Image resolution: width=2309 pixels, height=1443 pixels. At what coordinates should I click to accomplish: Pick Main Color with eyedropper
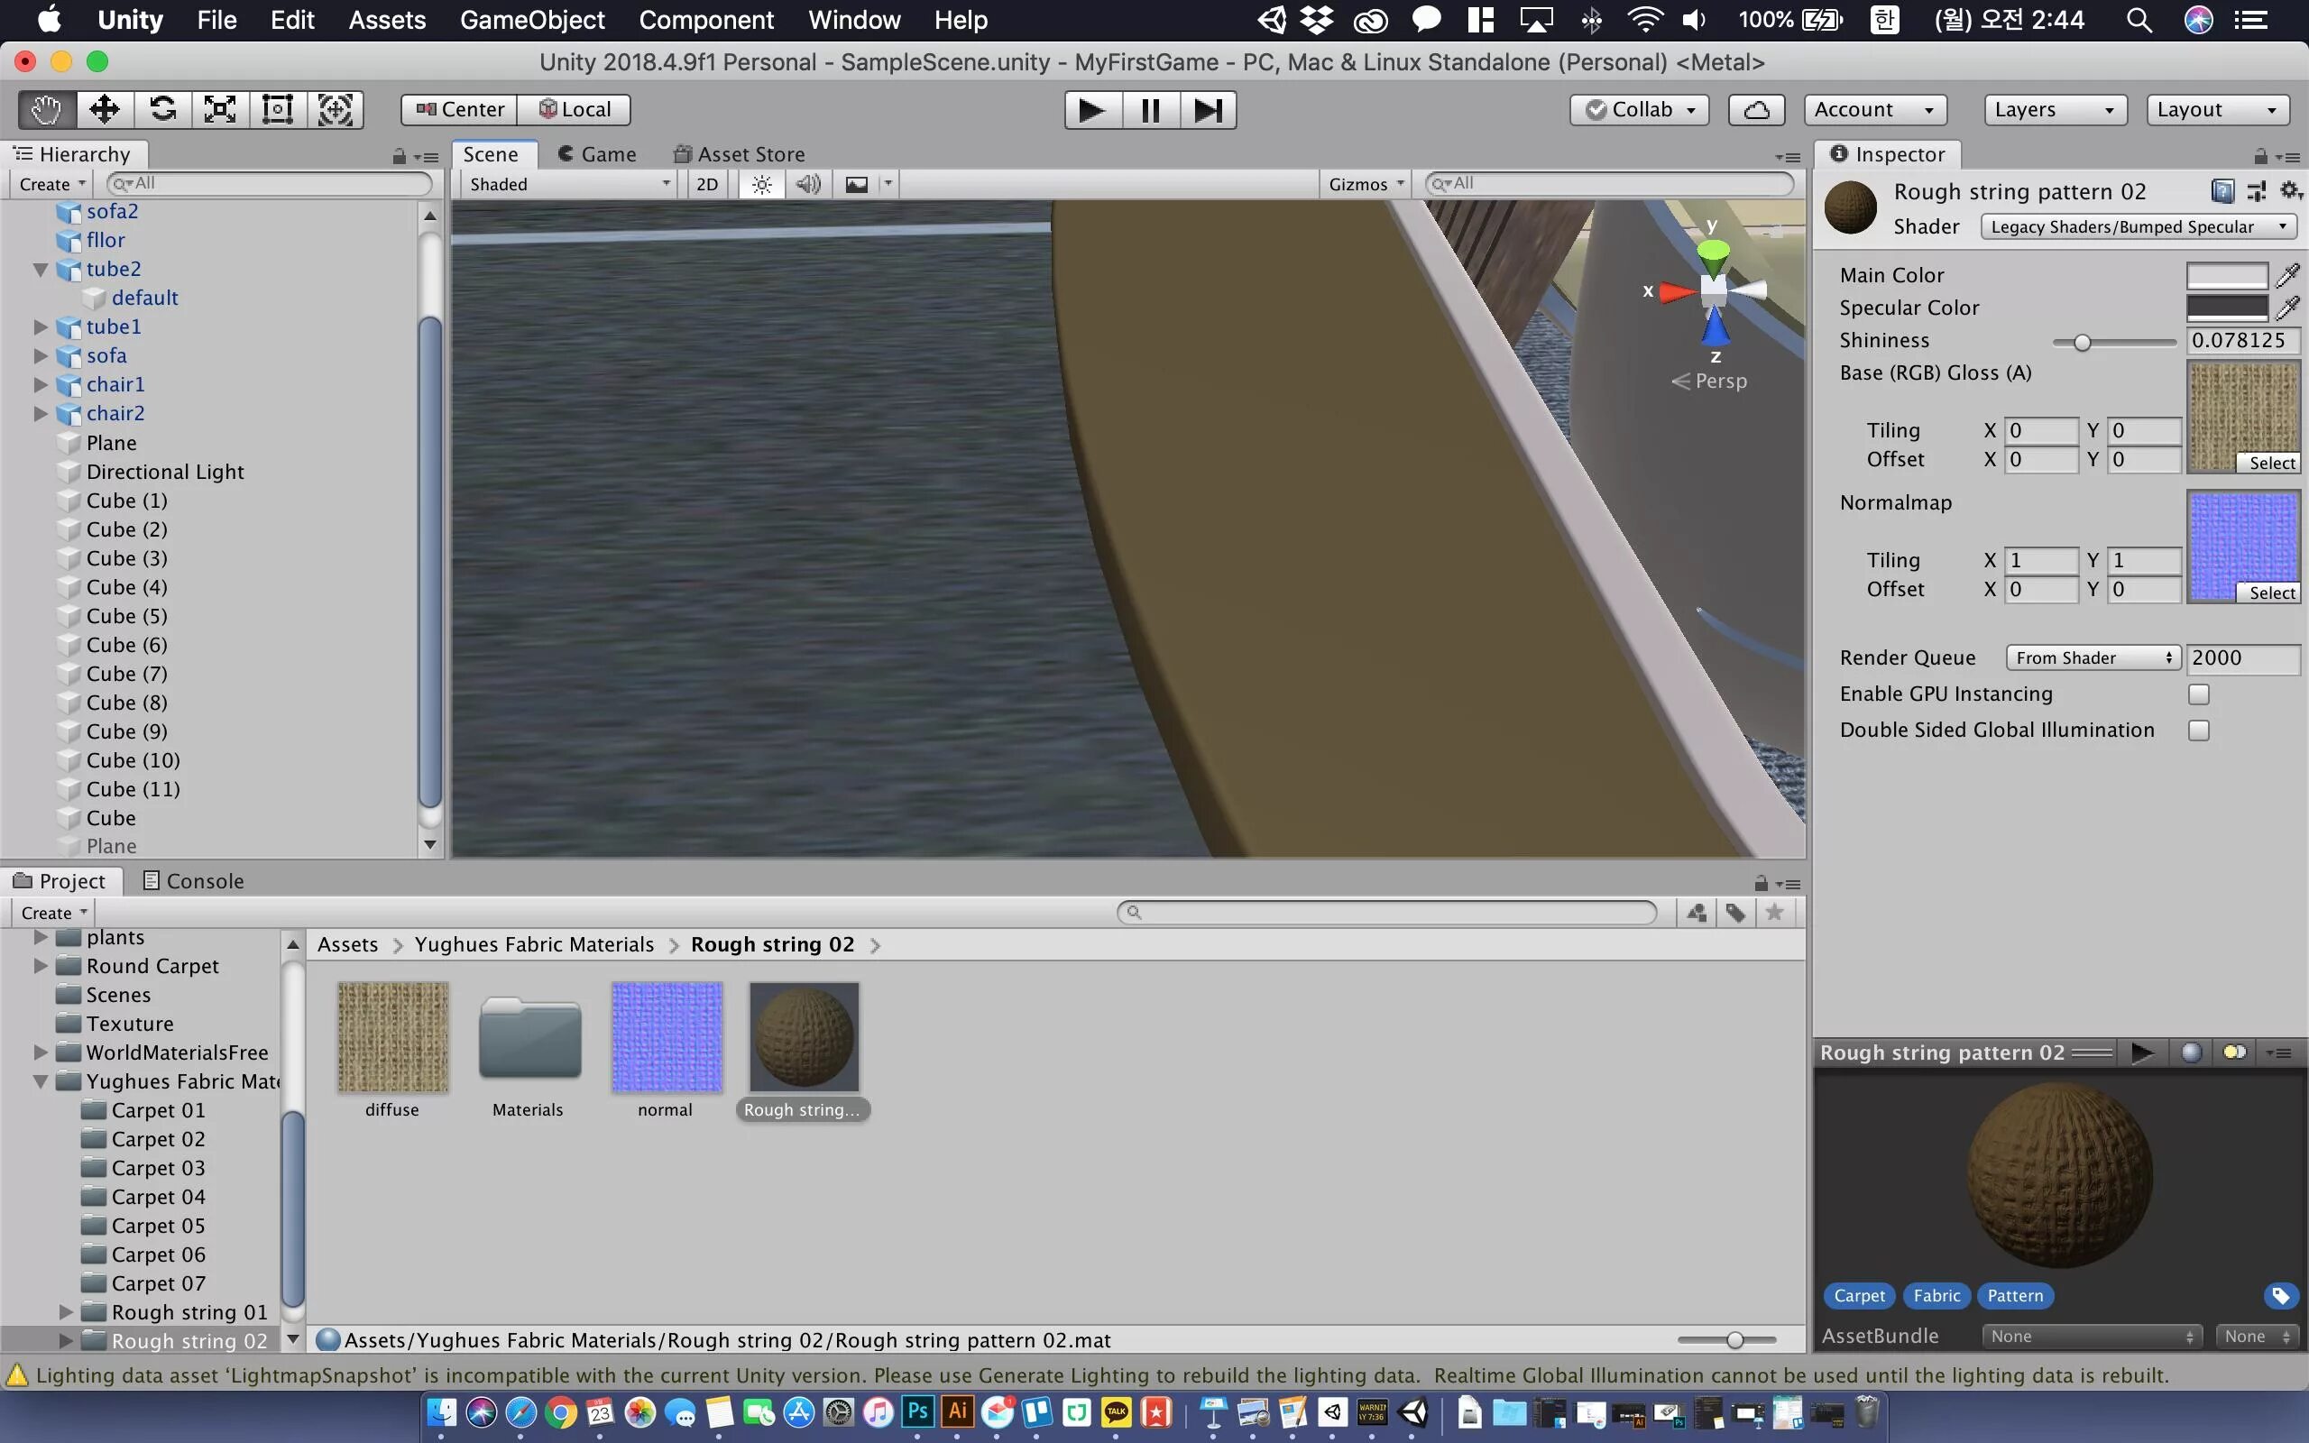click(x=2287, y=276)
